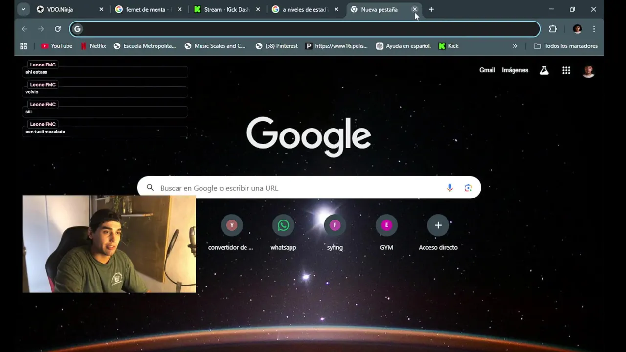Open the Music Scales and C... bookmark
The image size is (626, 352).
(215, 46)
